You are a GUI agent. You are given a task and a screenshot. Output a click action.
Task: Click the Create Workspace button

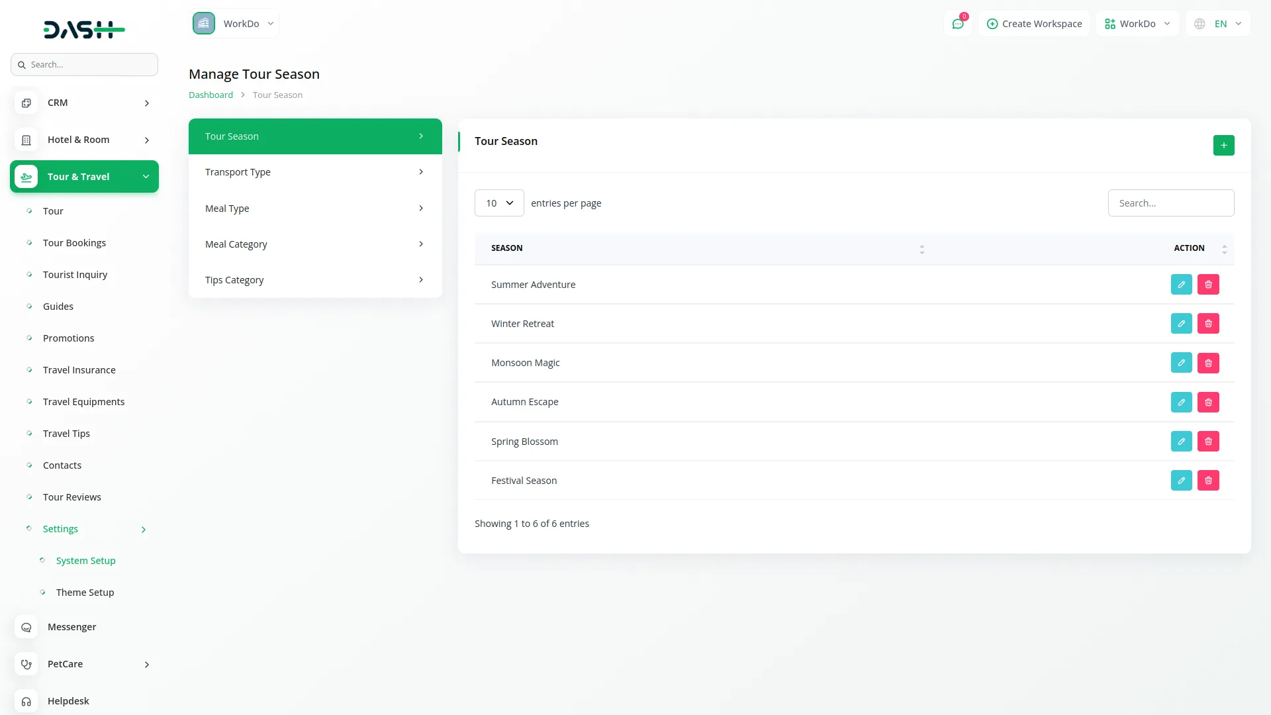pyautogui.click(x=1034, y=24)
